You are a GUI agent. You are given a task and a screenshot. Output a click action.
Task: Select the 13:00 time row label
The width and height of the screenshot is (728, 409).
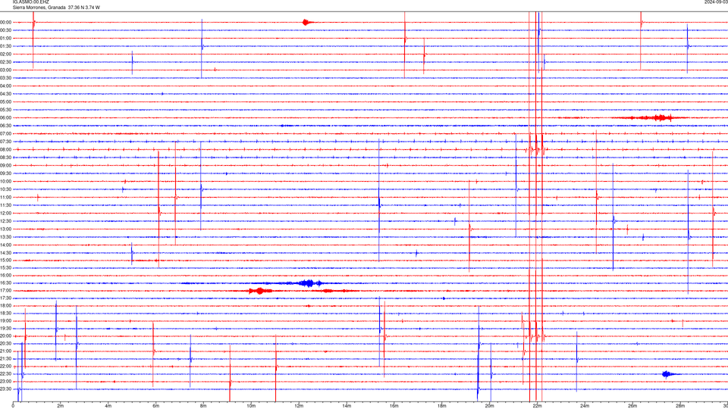(x=6, y=229)
